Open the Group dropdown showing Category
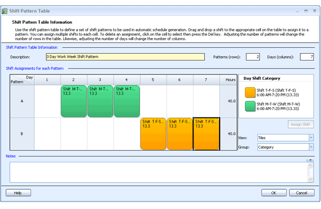This screenshot has height=209, width=321. point(311,147)
